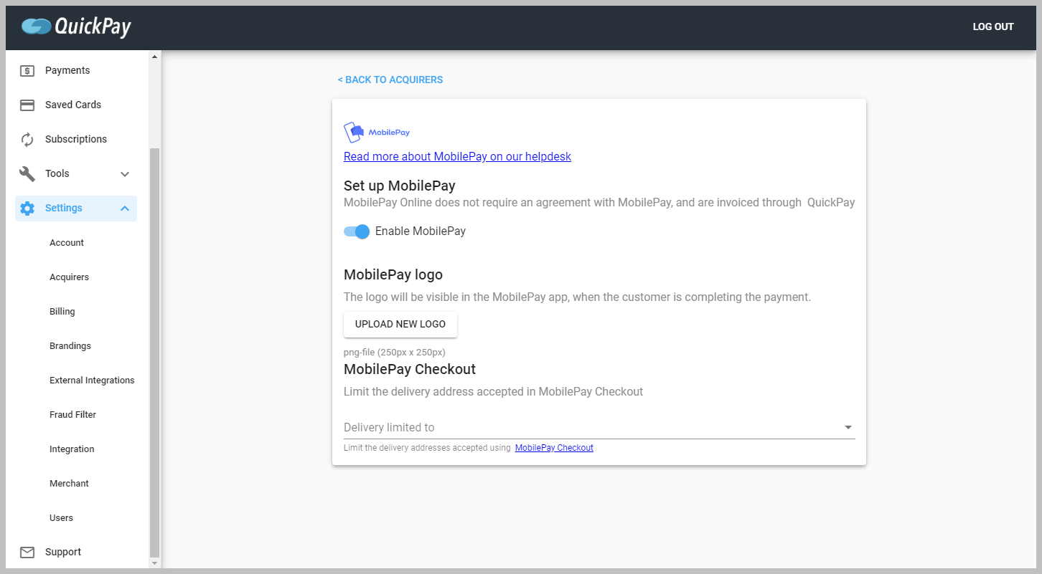Viewport: 1042px width, 574px height.
Task: Open the Brandings settings page
Action: click(70, 346)
